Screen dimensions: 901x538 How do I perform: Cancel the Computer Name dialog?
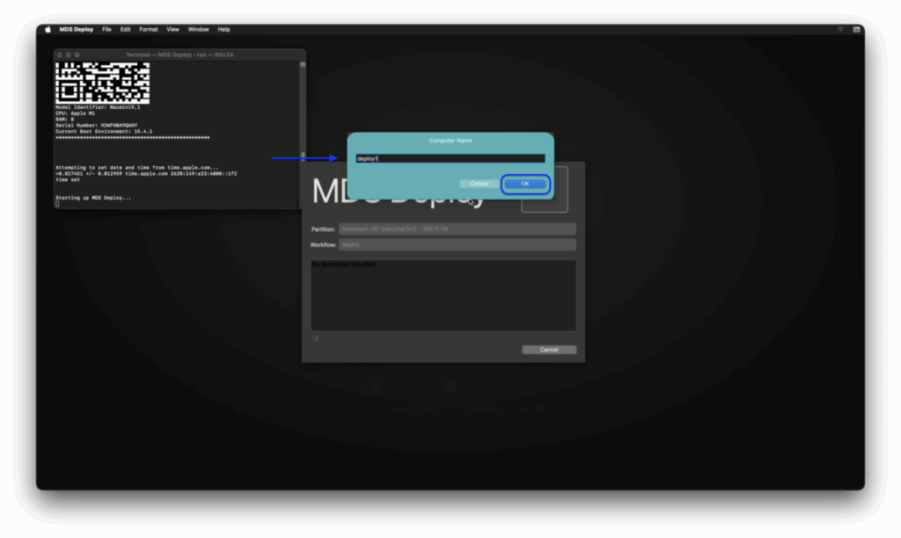point(479,184)
